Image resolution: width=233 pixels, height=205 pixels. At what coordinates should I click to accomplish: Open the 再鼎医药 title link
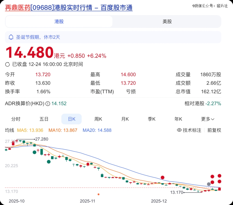pos(17,8)
